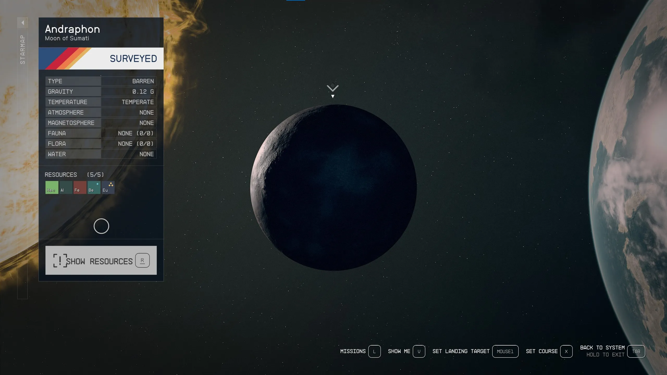667x375 pixels.
Task: Click the FAUNA value NONE (0/0)
Action: click(136, 133)
